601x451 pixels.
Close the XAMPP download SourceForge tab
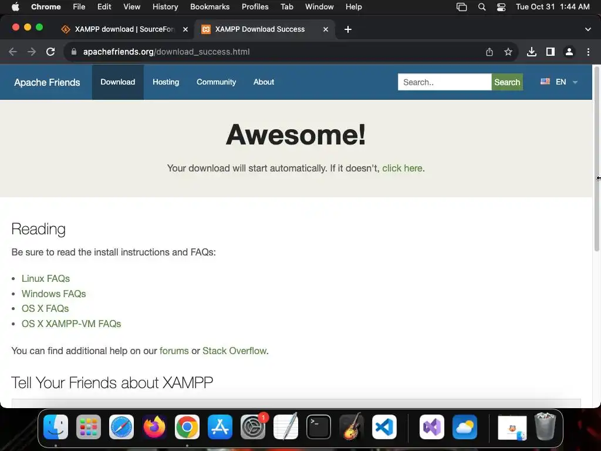[x=185, y=29]
